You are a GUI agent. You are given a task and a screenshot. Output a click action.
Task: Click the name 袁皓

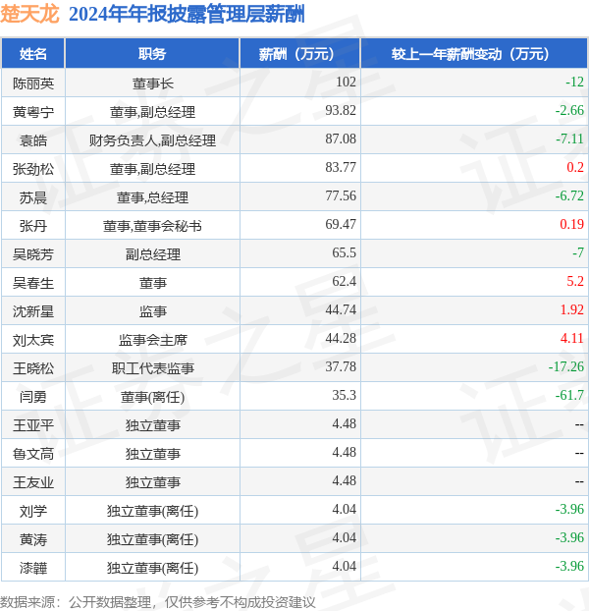point(33,140)
